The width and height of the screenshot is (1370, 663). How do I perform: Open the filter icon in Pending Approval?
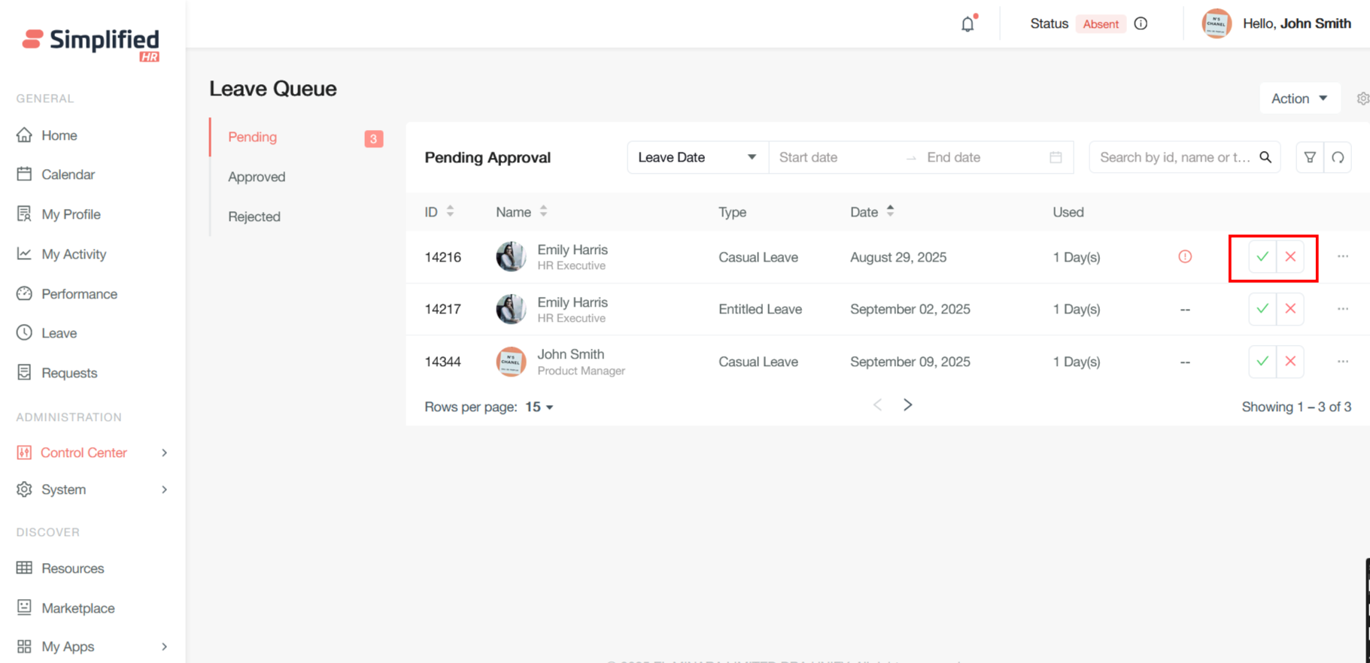click(x=1310, y=157)
